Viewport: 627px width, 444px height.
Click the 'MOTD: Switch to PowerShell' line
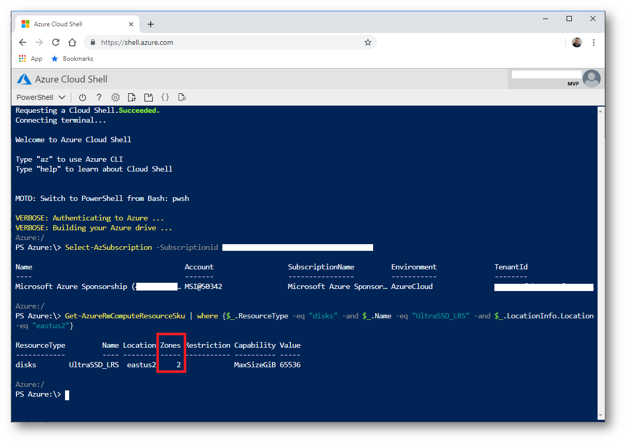[102, 198]
